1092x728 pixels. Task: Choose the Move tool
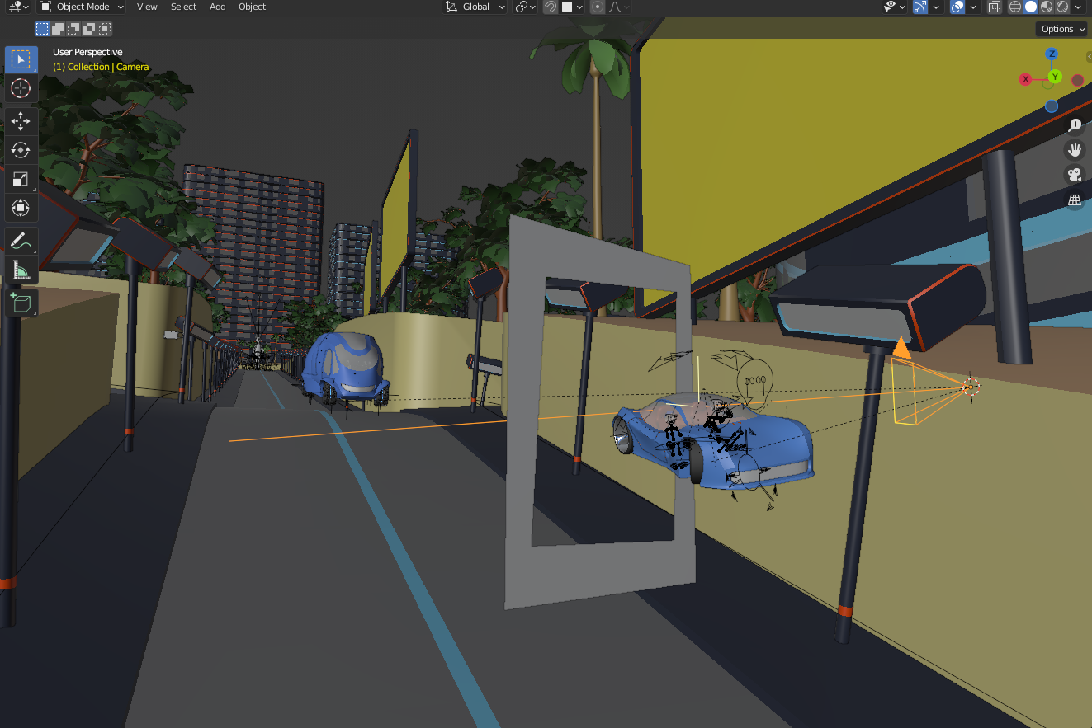click(x=21, y=121)
